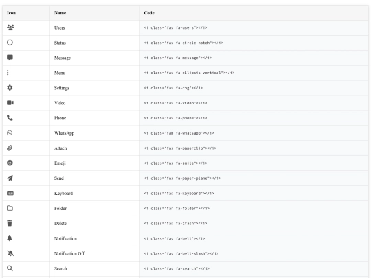
Task: Click the Attach paperclip icon
Action: point(10,148)
